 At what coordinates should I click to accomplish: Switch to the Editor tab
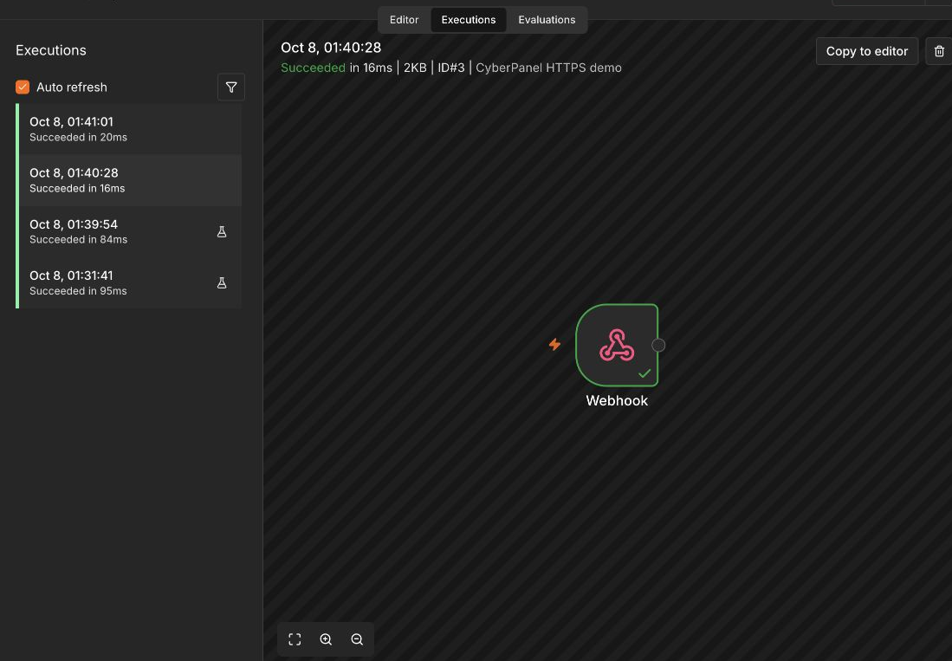tap(404, 20)
